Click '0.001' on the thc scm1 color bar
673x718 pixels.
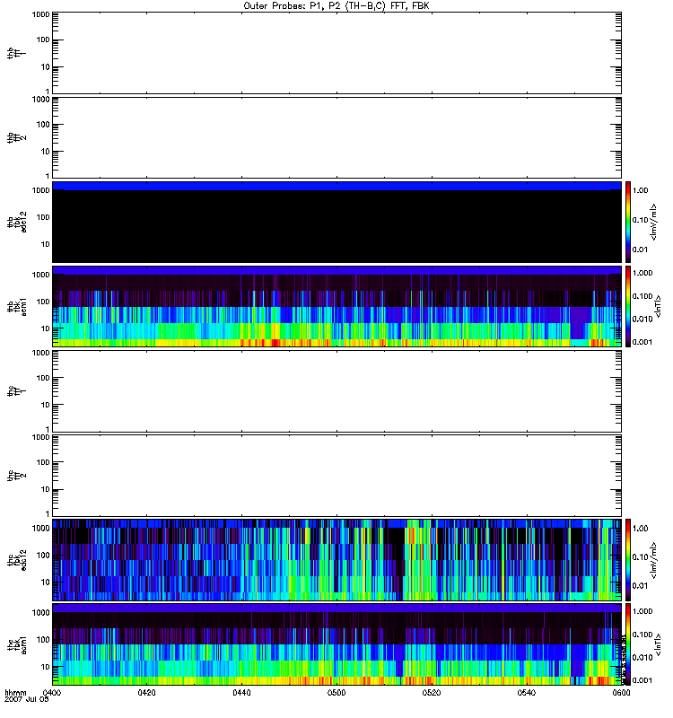pos(642,680)
